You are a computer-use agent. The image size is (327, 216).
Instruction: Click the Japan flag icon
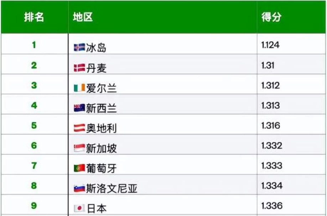(79, 208)
